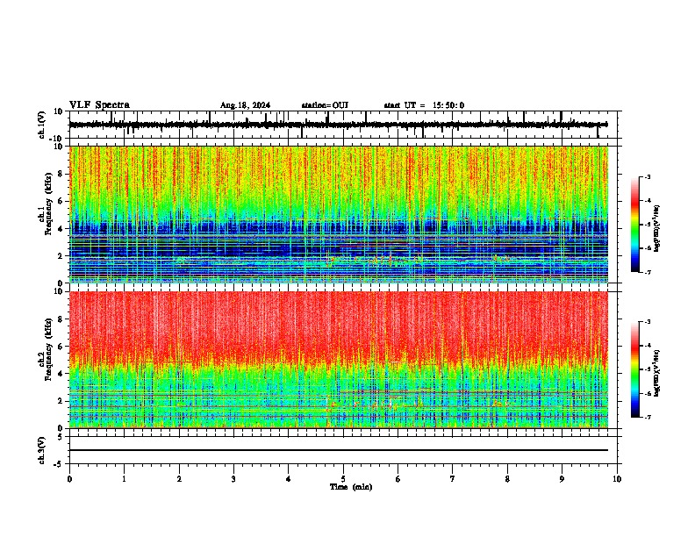Click the ch.2 color bar label log(PSD)
Viewport: 695px width, 537px height.
[x=656, y=373]
